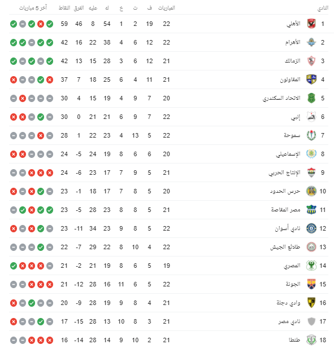Select the حرس الحدود team row name
This screenshot has height=349, width=334.
coord(285,191)
